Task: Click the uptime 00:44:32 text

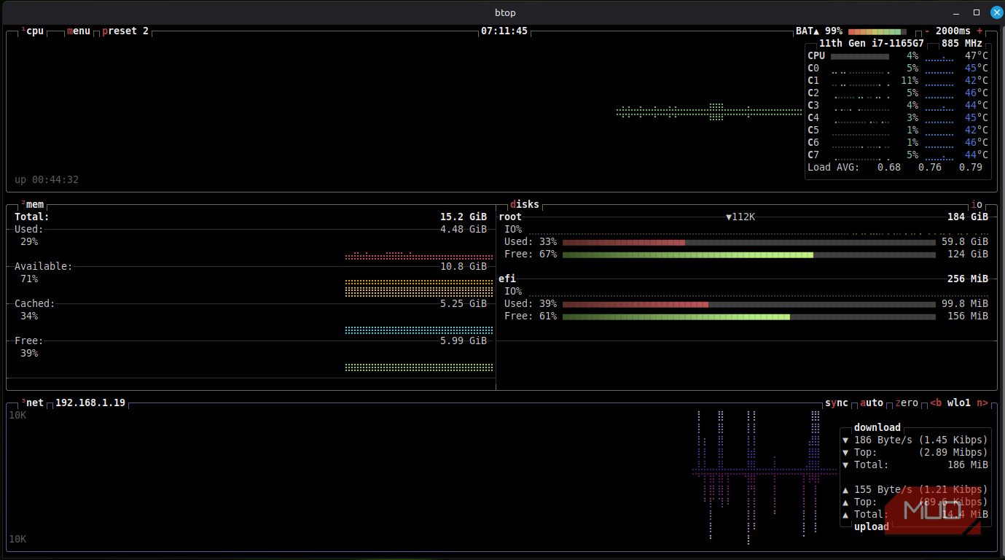Action: click(47, 180)
